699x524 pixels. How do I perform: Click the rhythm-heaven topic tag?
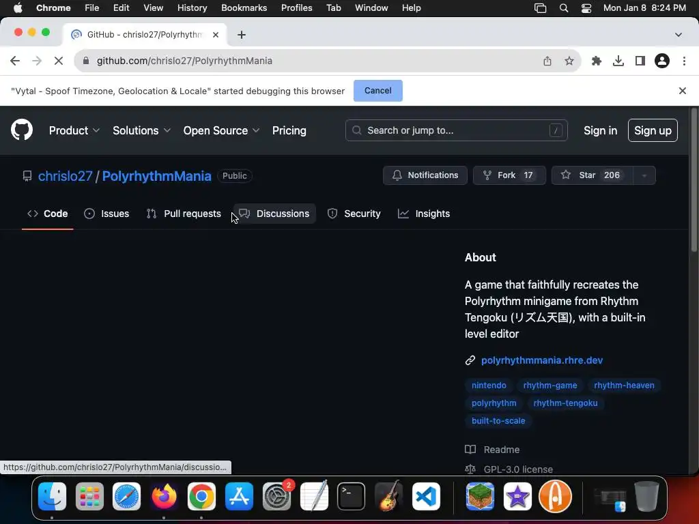pyautogui.click(x=624, y=385)
